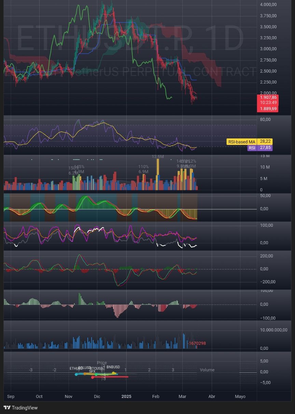The width and height of the screenshot is (295, 414).
Task: Select Nov on the time axis
Action: pos(69,397)
